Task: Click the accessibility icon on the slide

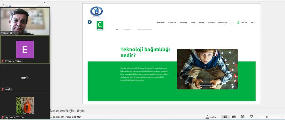Action: [89, 22]
